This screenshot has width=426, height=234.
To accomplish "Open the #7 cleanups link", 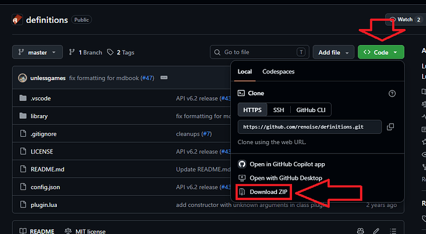I will coord(206,134).
